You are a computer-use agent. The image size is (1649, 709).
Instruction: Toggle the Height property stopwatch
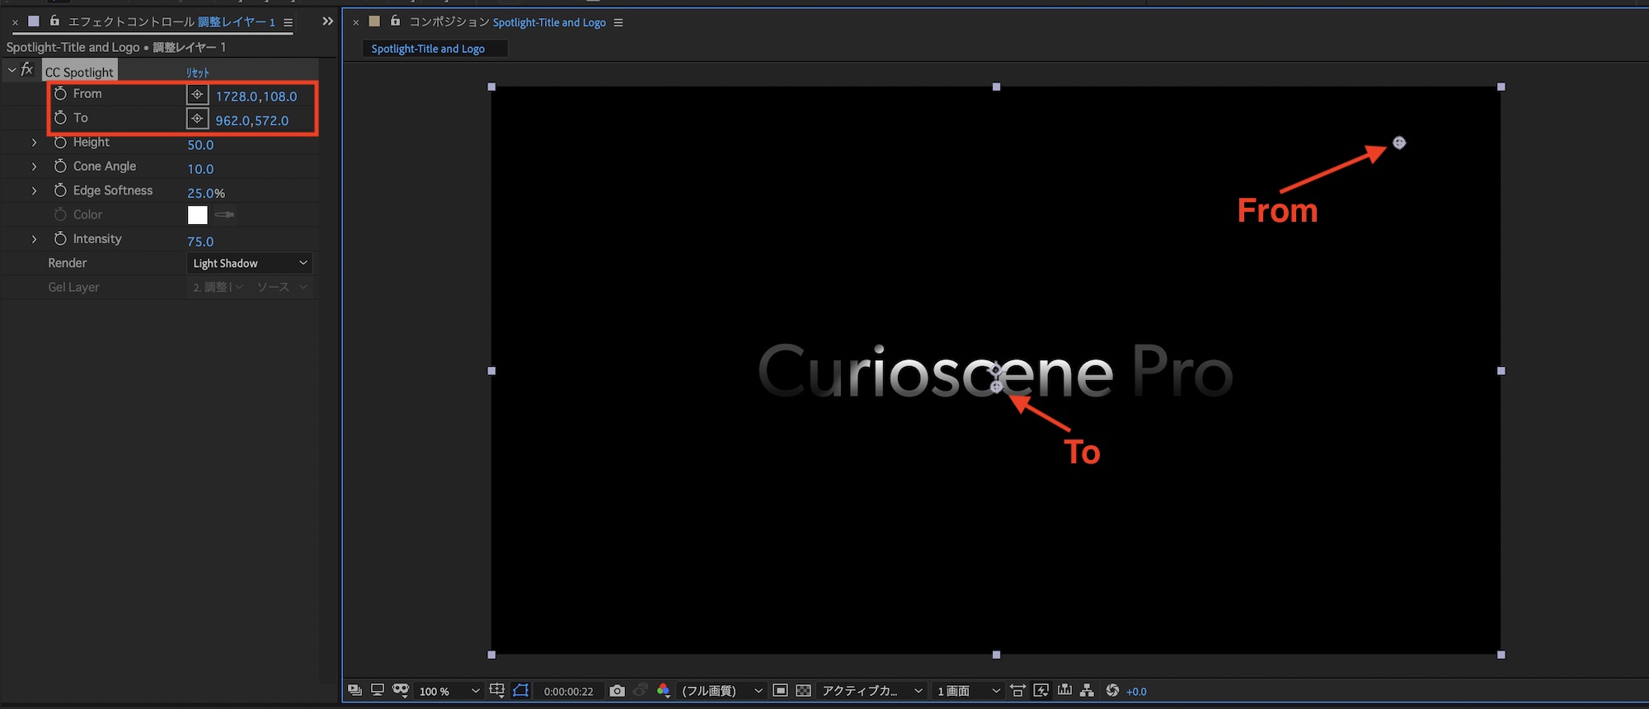pyautogui.click(x=60, y=142)
